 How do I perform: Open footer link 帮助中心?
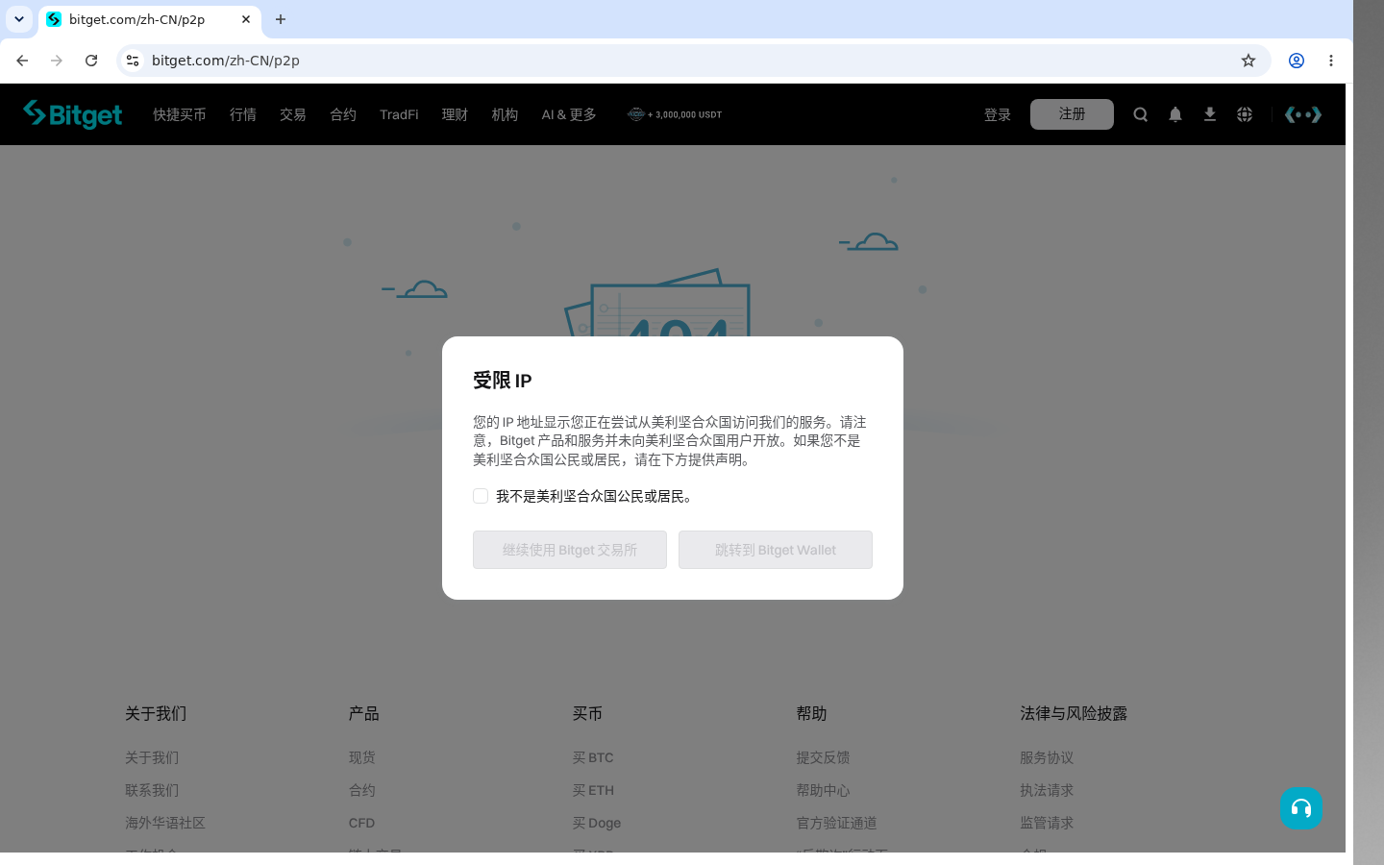coord(823,790)
